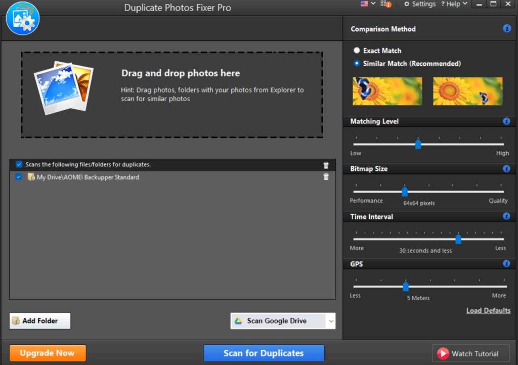Image resolution: width=518 pixels, height=365 pixels.
Task: Click the Add Folder button
Action: (40, 321)
